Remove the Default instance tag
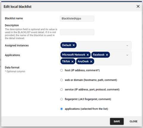This screenshot has width=143, height=128. [x=74, y=45]
